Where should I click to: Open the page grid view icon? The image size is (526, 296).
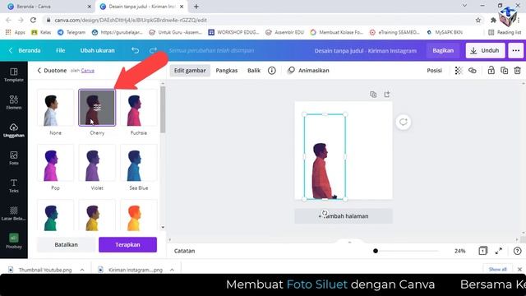tap(482, 251)
